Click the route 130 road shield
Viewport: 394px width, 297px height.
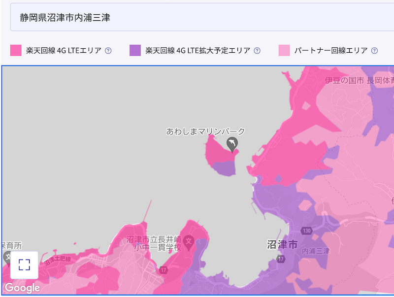click(306, 231)
